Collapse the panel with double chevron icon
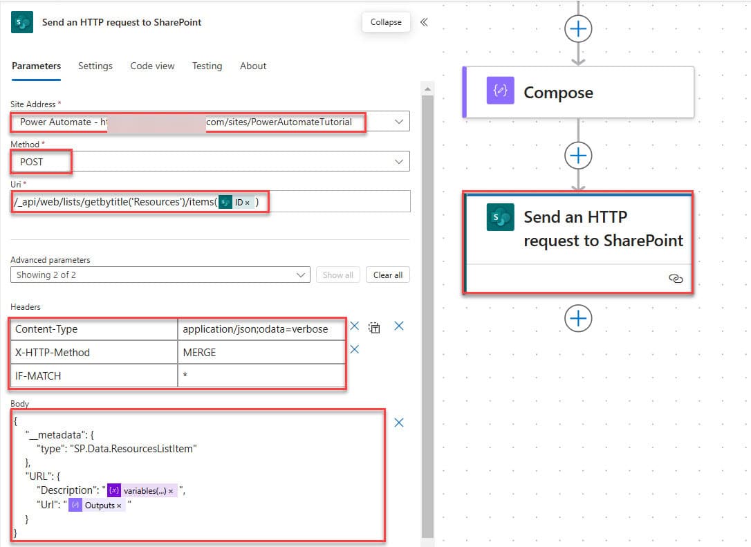Screen dimensions: 751x547 coord(424,22)
